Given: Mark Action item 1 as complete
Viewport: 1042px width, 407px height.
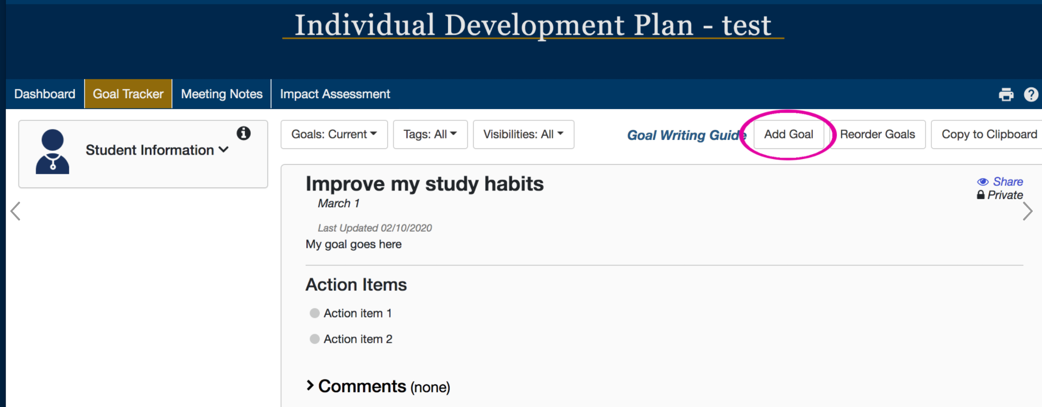Looking at the screenshot, I should (x=314, y=313).
